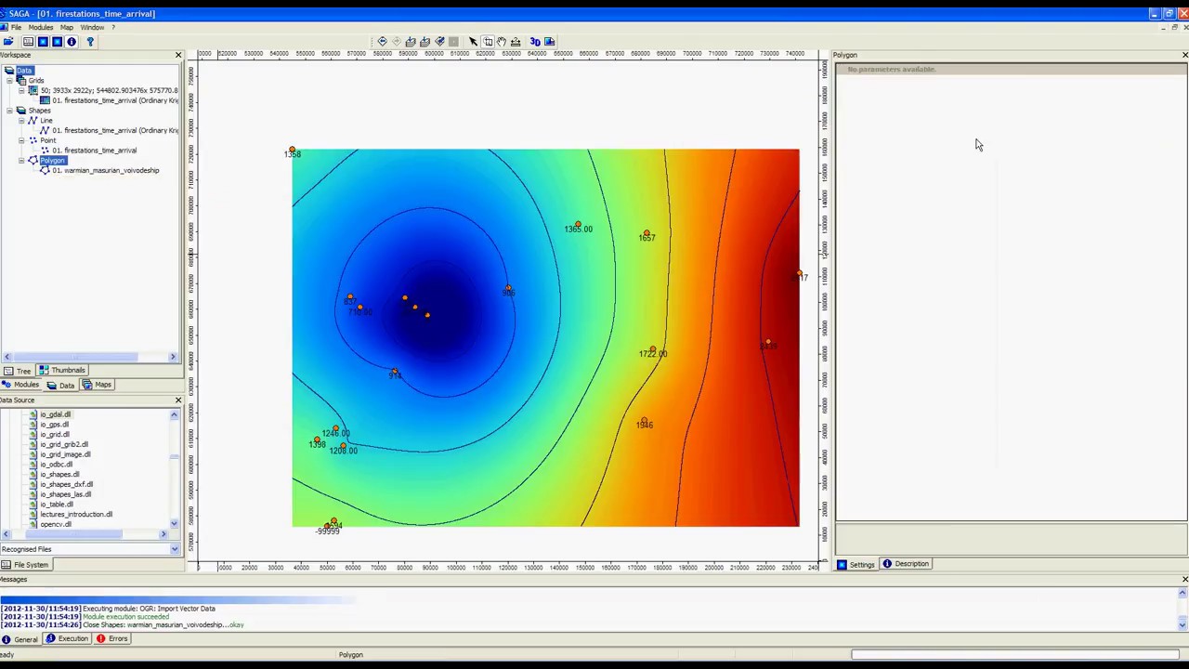Select the warmian_masurian_voivodeship polygon layer
The height and width of the screenshot is (669, 1189).
coord(105,171)
